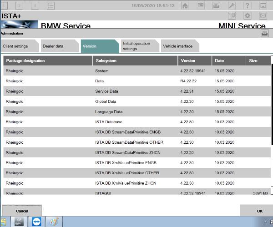This screenshot has height=227, width=273.
Task: Select ISTA DB XmlValuePrimitive OTHER row
Action: click(x=137, y=173)
